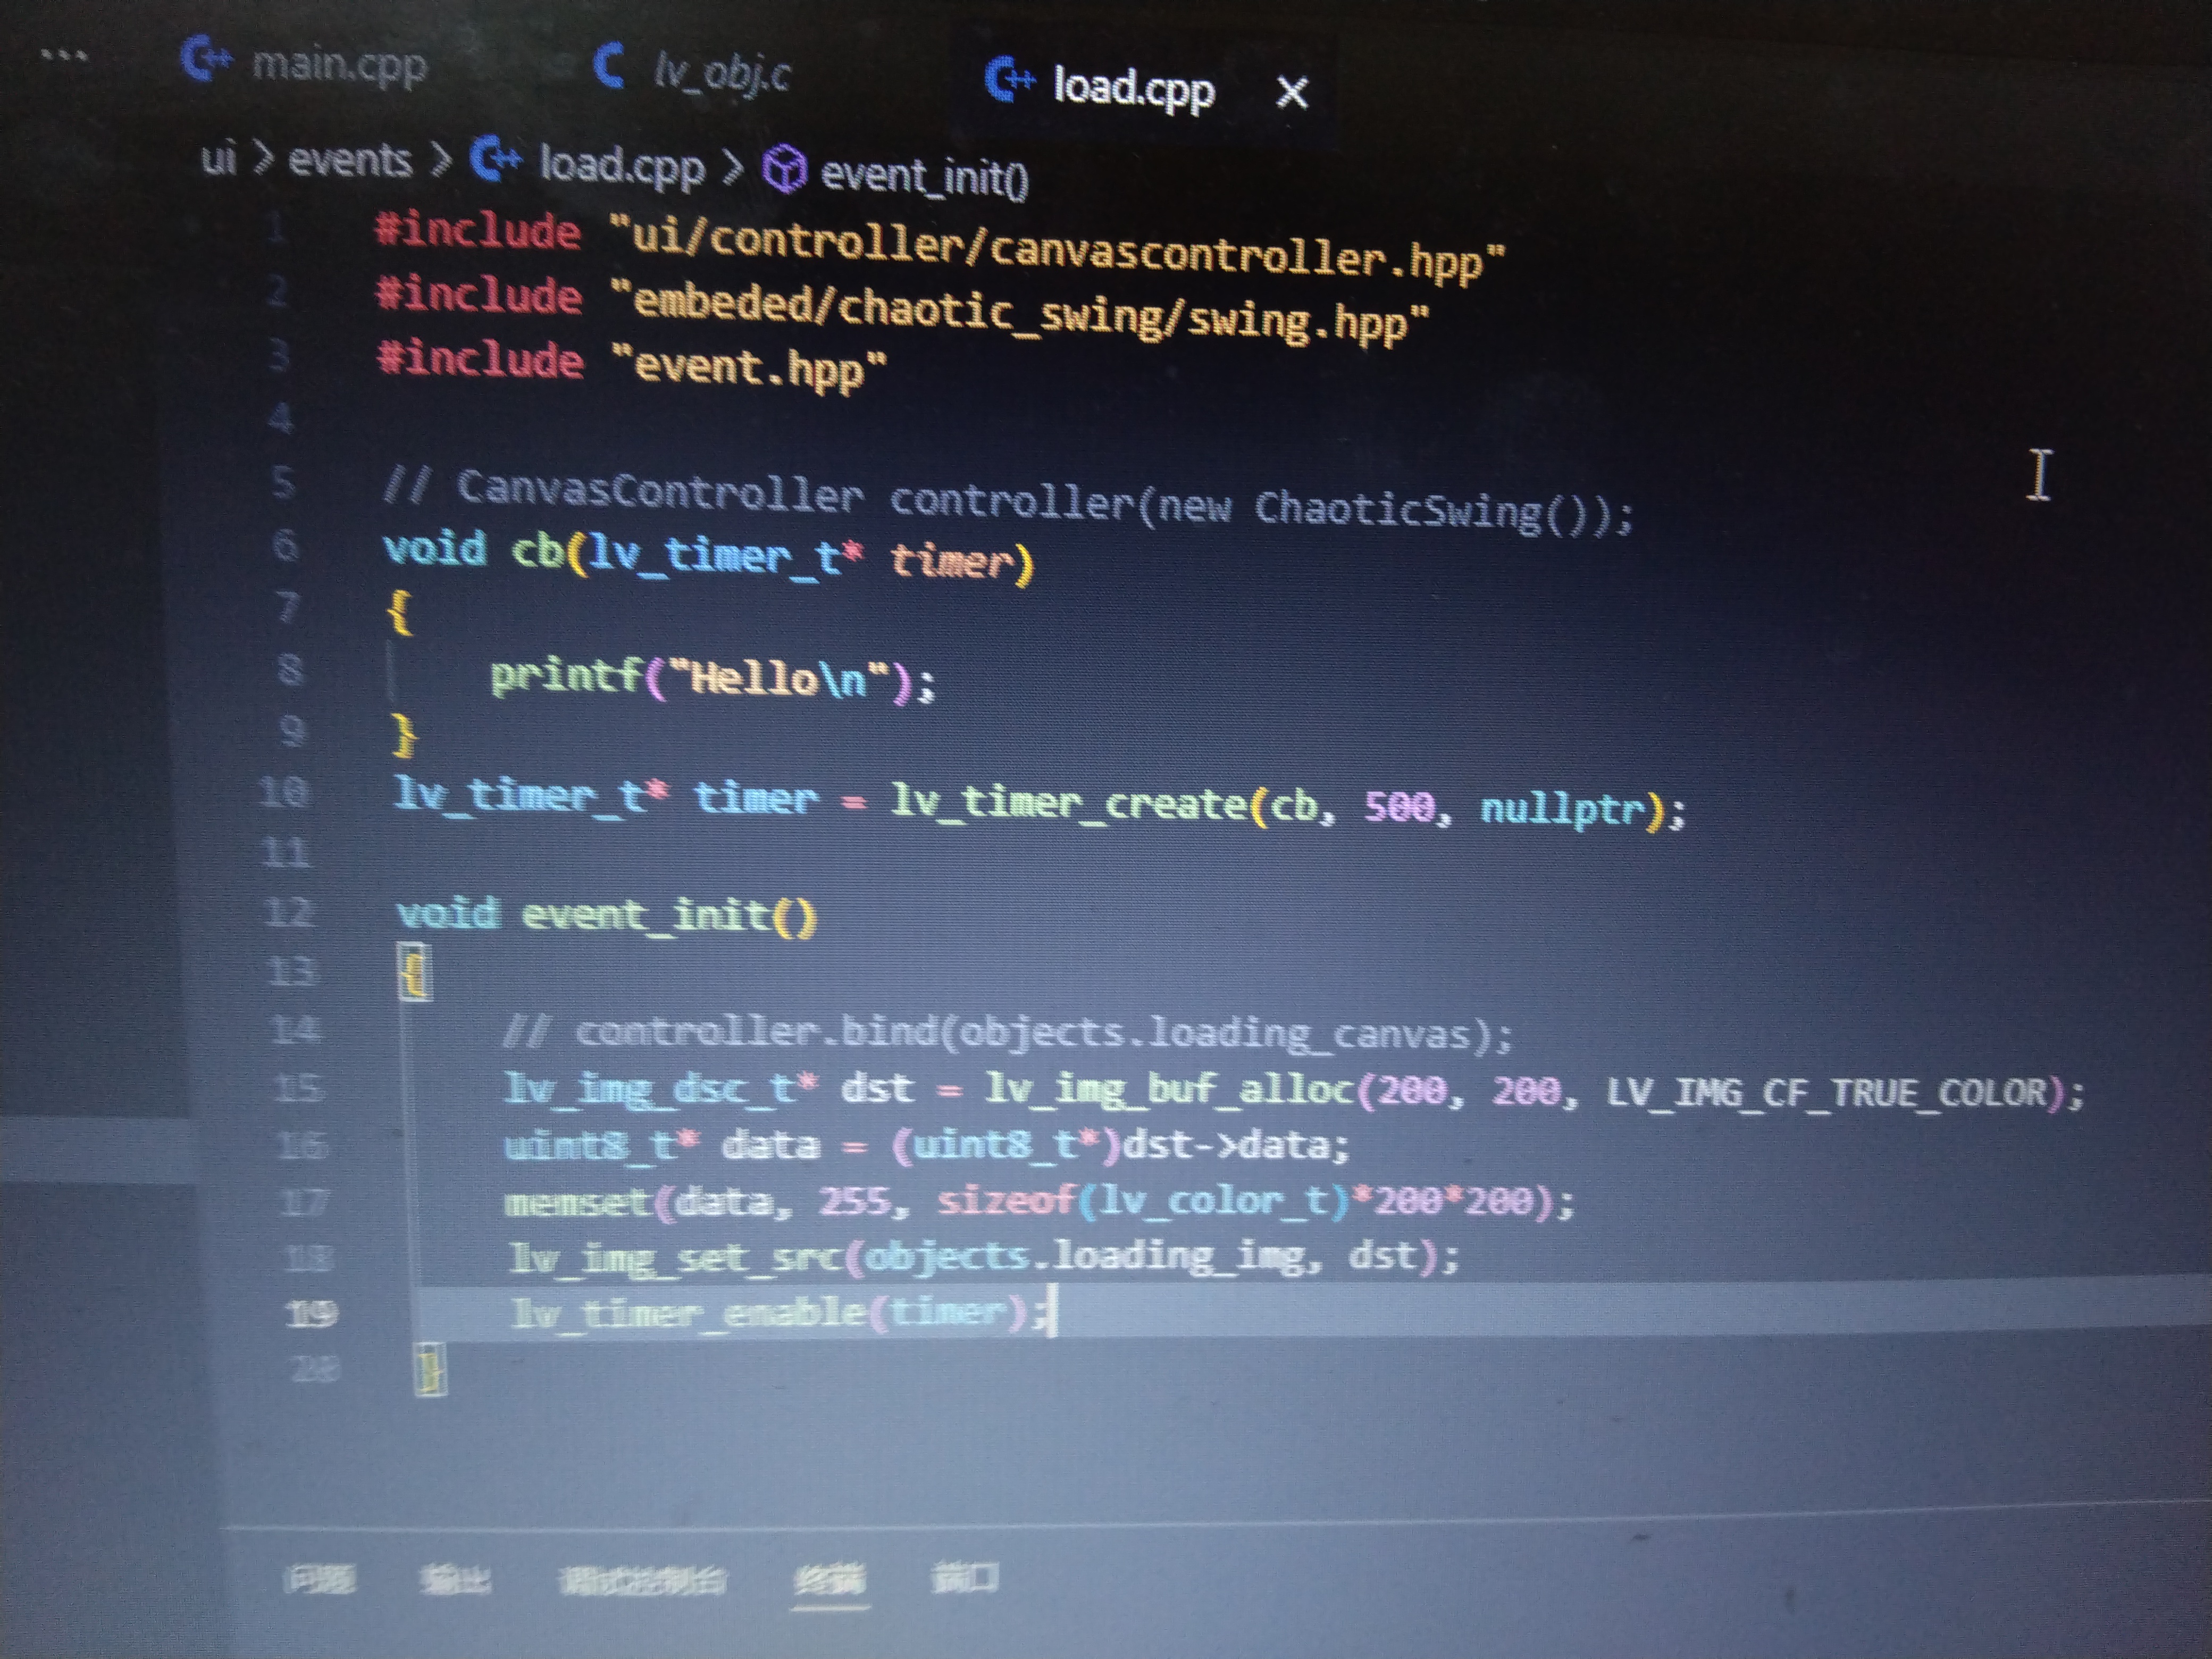
Task: Click line number 12 in the gutter
Action: (289, 912)
